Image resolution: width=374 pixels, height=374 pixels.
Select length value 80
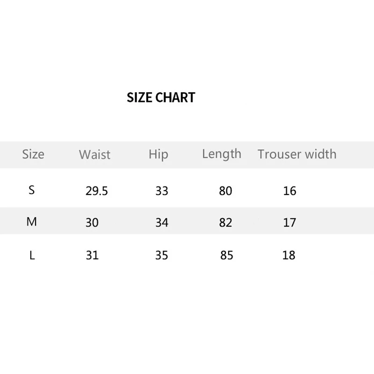coord(226,191)
